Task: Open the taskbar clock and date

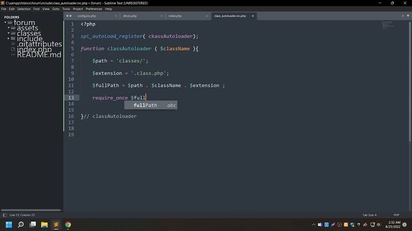Action: pos(393,225)
